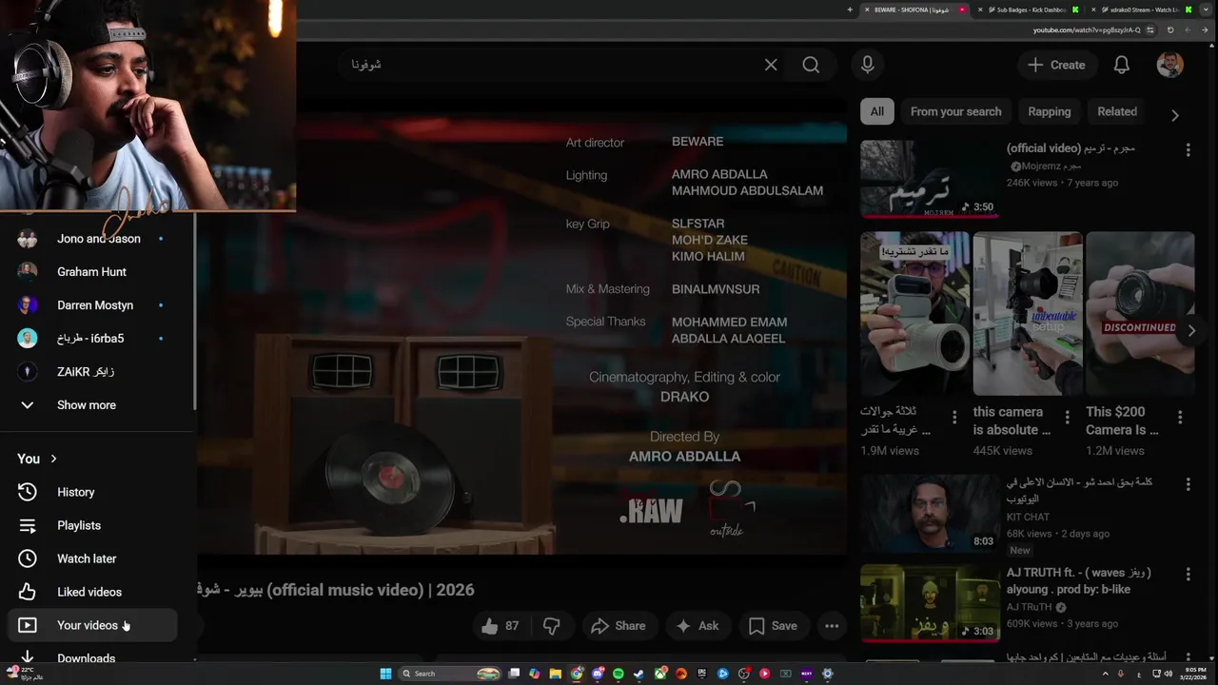This screenshot has height=685, width=1218.
Task: Open Epic Games Launcher from the taskbar
Action: (702, 674)
